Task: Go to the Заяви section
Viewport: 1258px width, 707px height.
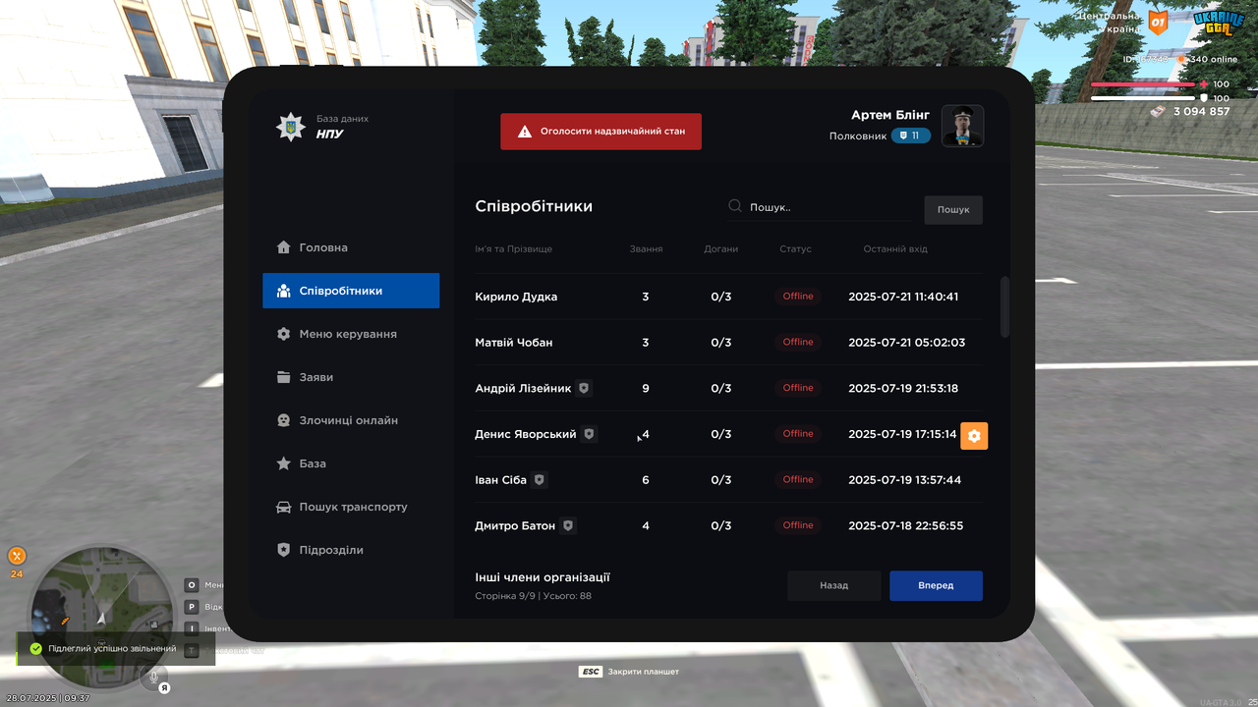Action: tap(351, 377)
